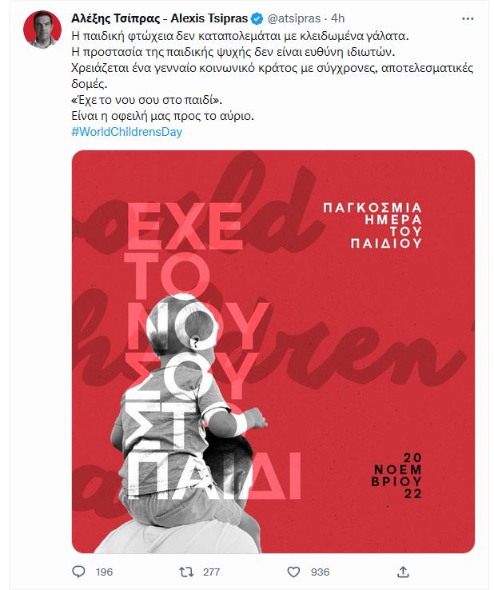Open the 4h timestamp link

click(x=337, y=18)
